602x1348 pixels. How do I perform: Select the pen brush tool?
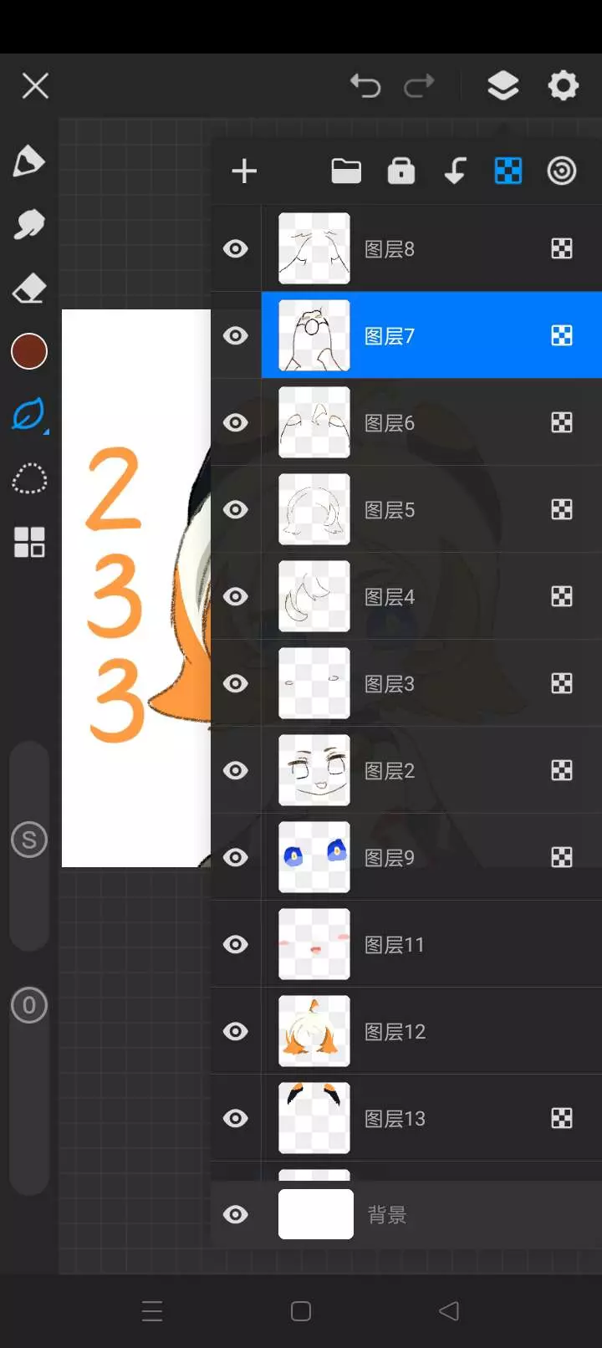[x=28, y=161]
